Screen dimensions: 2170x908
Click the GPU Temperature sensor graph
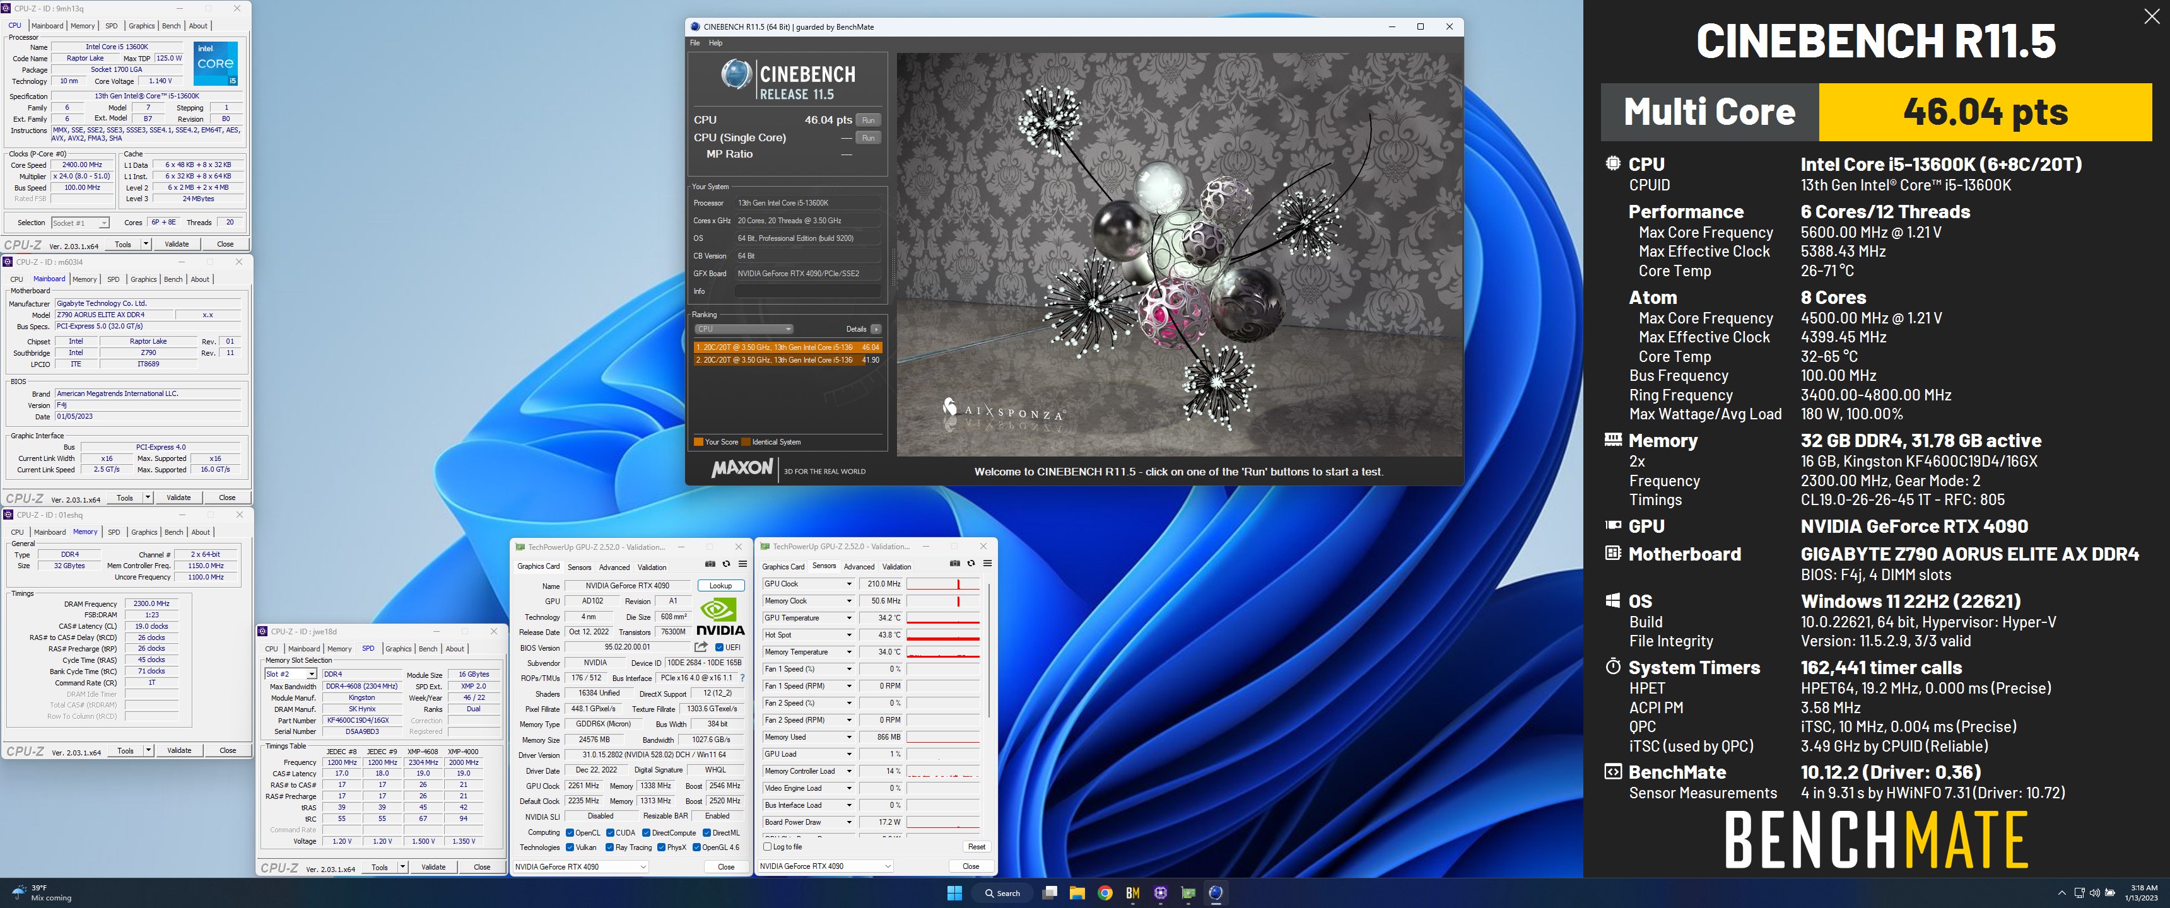[x=942, y=618]
